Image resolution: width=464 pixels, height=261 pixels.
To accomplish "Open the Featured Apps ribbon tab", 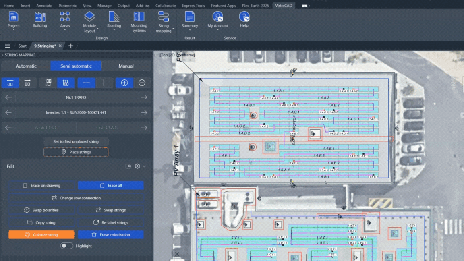I will click(x=224, y=6).
